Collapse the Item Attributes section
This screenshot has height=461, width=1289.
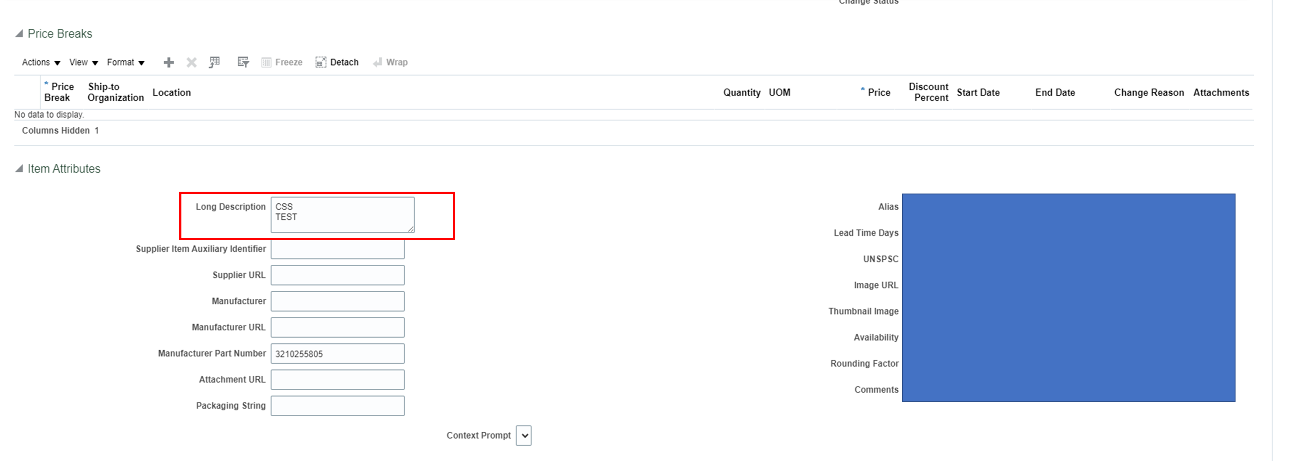[x=19, y=168]
